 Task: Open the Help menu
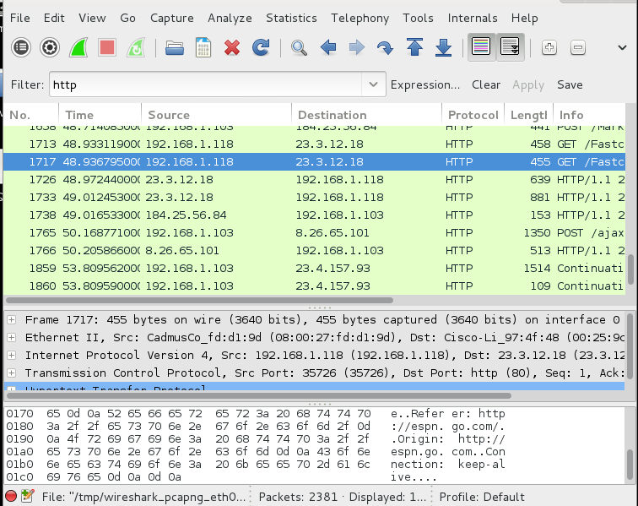pos(524,19)
